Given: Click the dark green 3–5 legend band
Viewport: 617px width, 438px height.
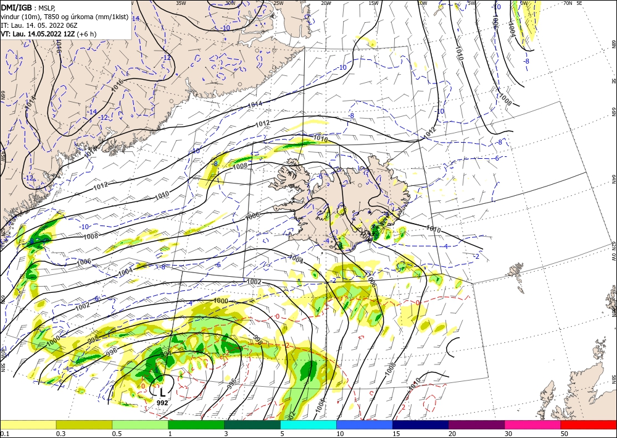Looking at the screenshot, I should [252, 424].
